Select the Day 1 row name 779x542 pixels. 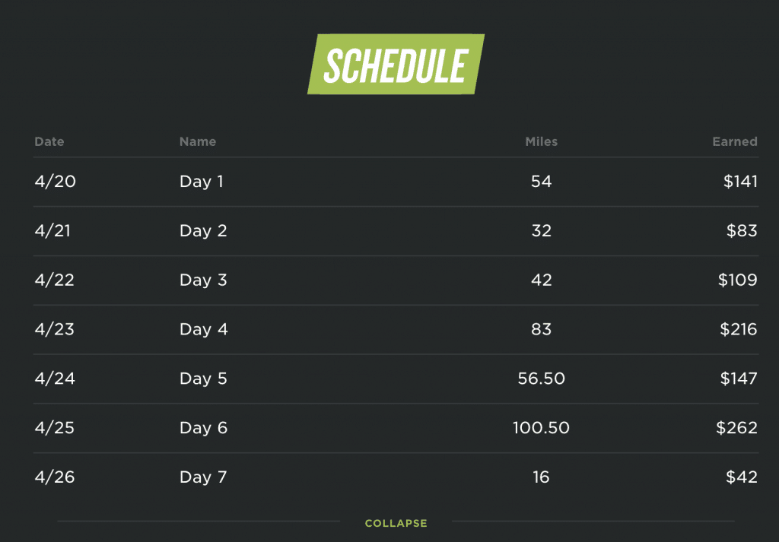pyautogui.click(x=202, y=182)
